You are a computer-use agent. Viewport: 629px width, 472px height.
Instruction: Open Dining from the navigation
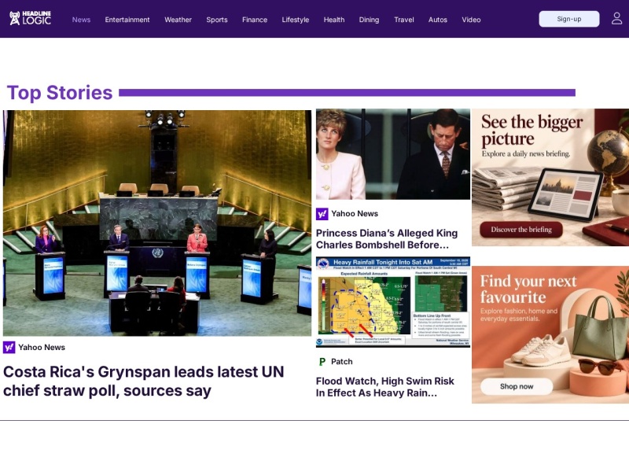(369, 20)
